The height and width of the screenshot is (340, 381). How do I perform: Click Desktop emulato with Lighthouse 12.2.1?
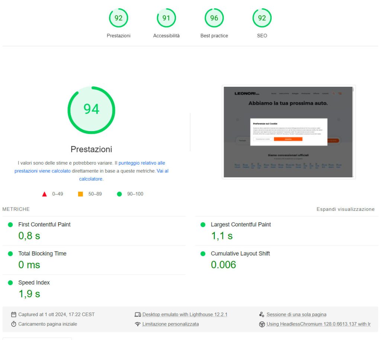tap(185, 315)
